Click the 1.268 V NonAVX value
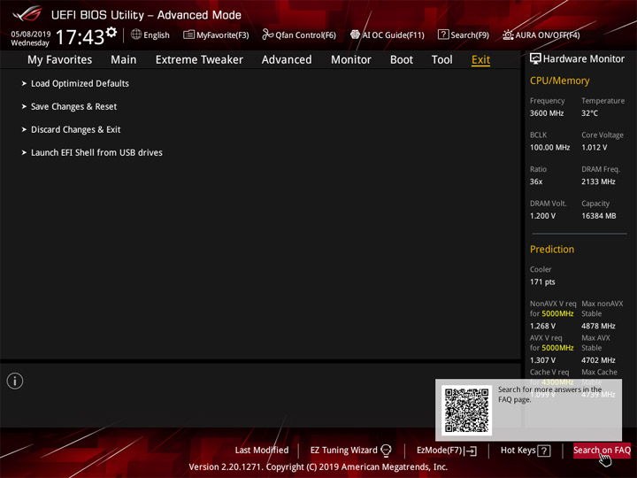This screenshot has height=478, width=637. click(x=542, y=326)
